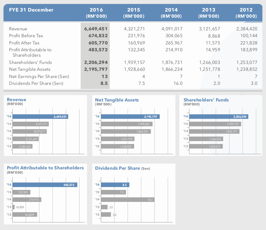Select Profit After Tax value 160,969
The width and height of the screenshot is (266, 230).
tap(136, 43)
